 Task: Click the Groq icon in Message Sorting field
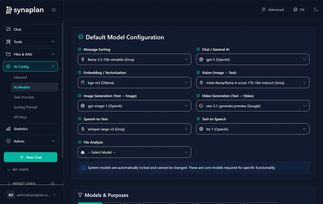click(83, 59)
